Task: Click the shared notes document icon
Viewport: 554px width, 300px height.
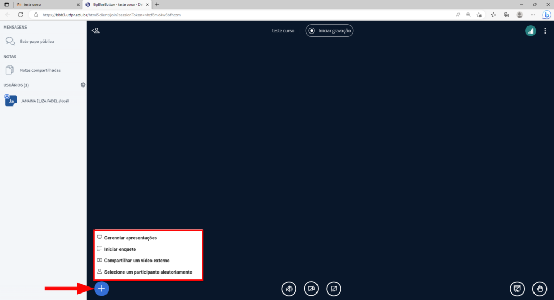Action: (x=10, y=70)
